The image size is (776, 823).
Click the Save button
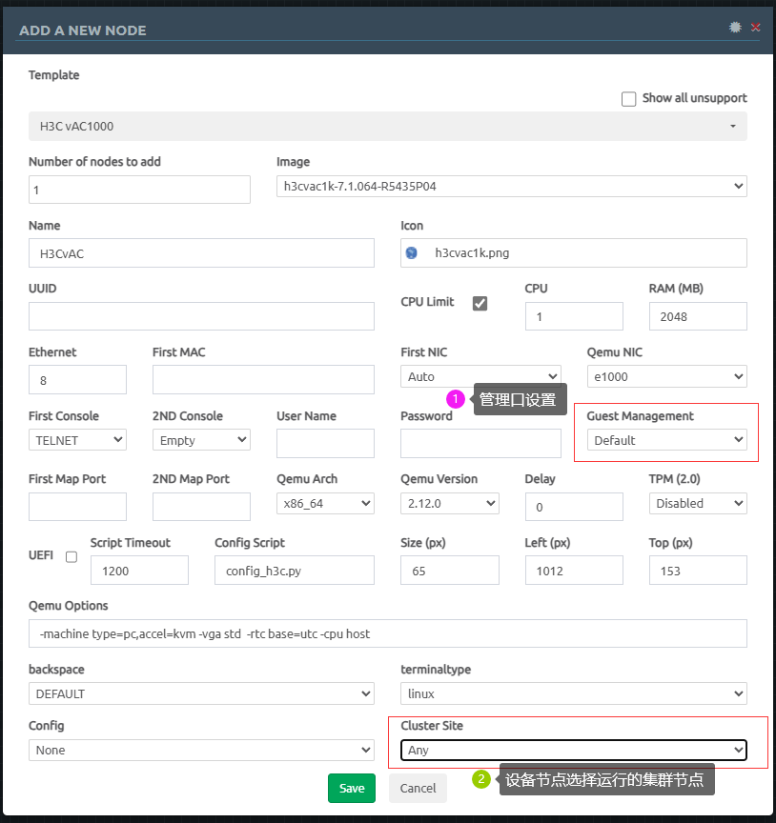(x=352, y=788)
